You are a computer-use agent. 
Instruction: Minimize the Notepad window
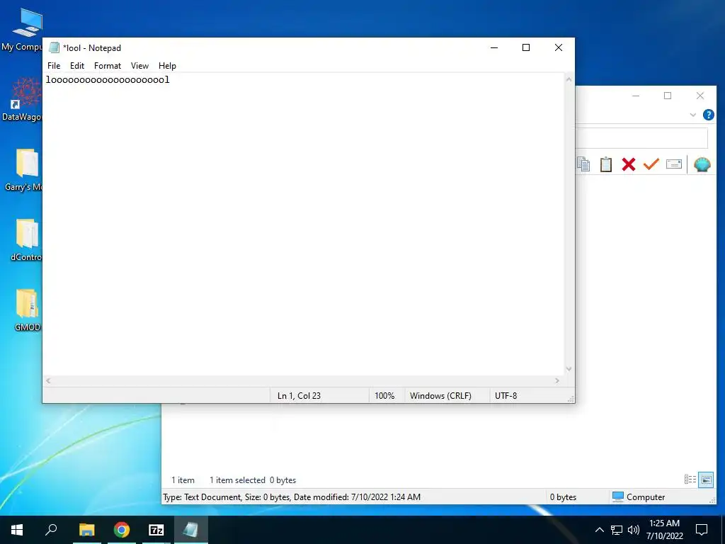click(494, 47)
